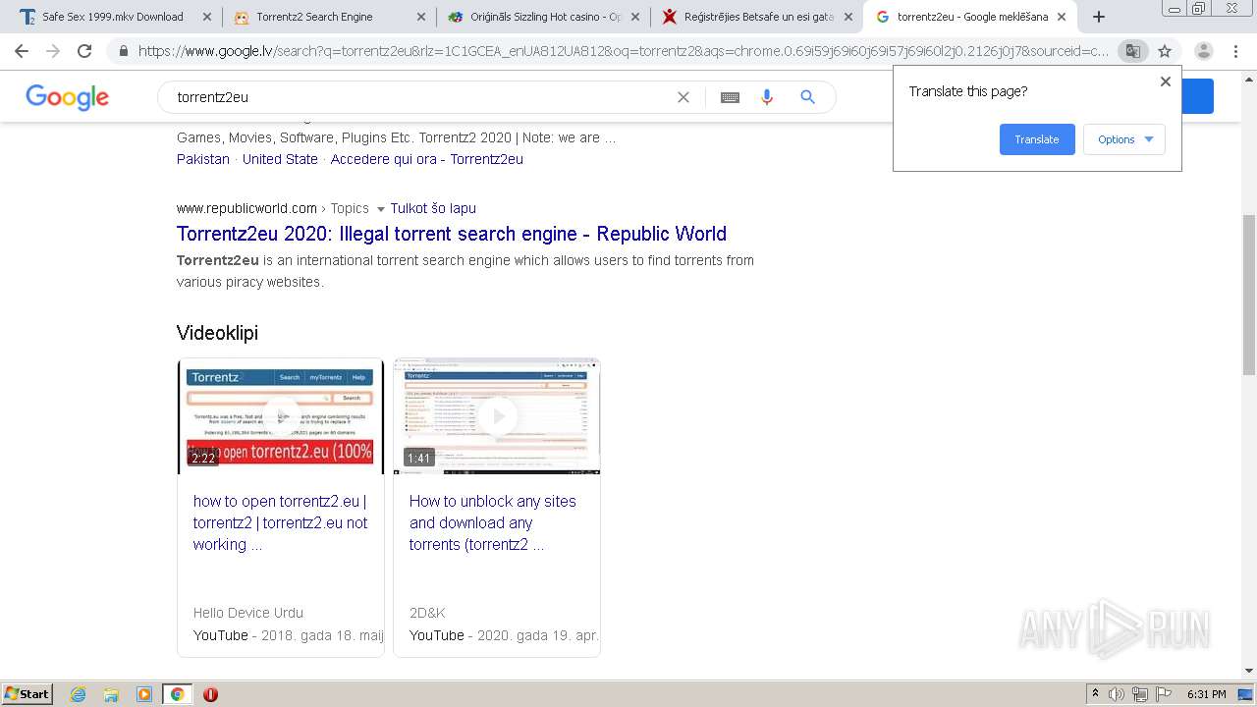
Task: Clear the search box with the X
Action: tap(683, 97)
